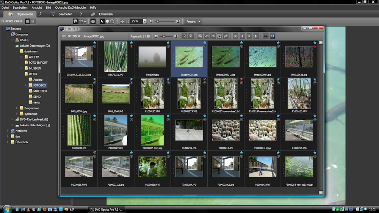This screenshot has width=379, height=213.
Task: Open the zoom percentage dropdown
Action: [144, 21]
